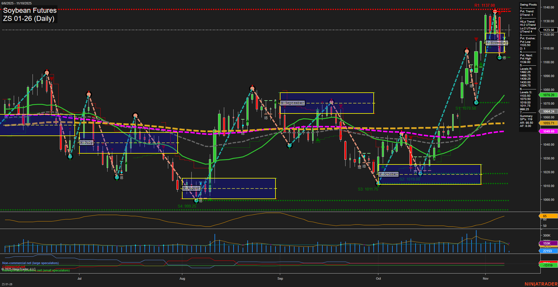Click the S1: 1070.50 support level label
Screen dimensions: 558x287
point(466,108)
